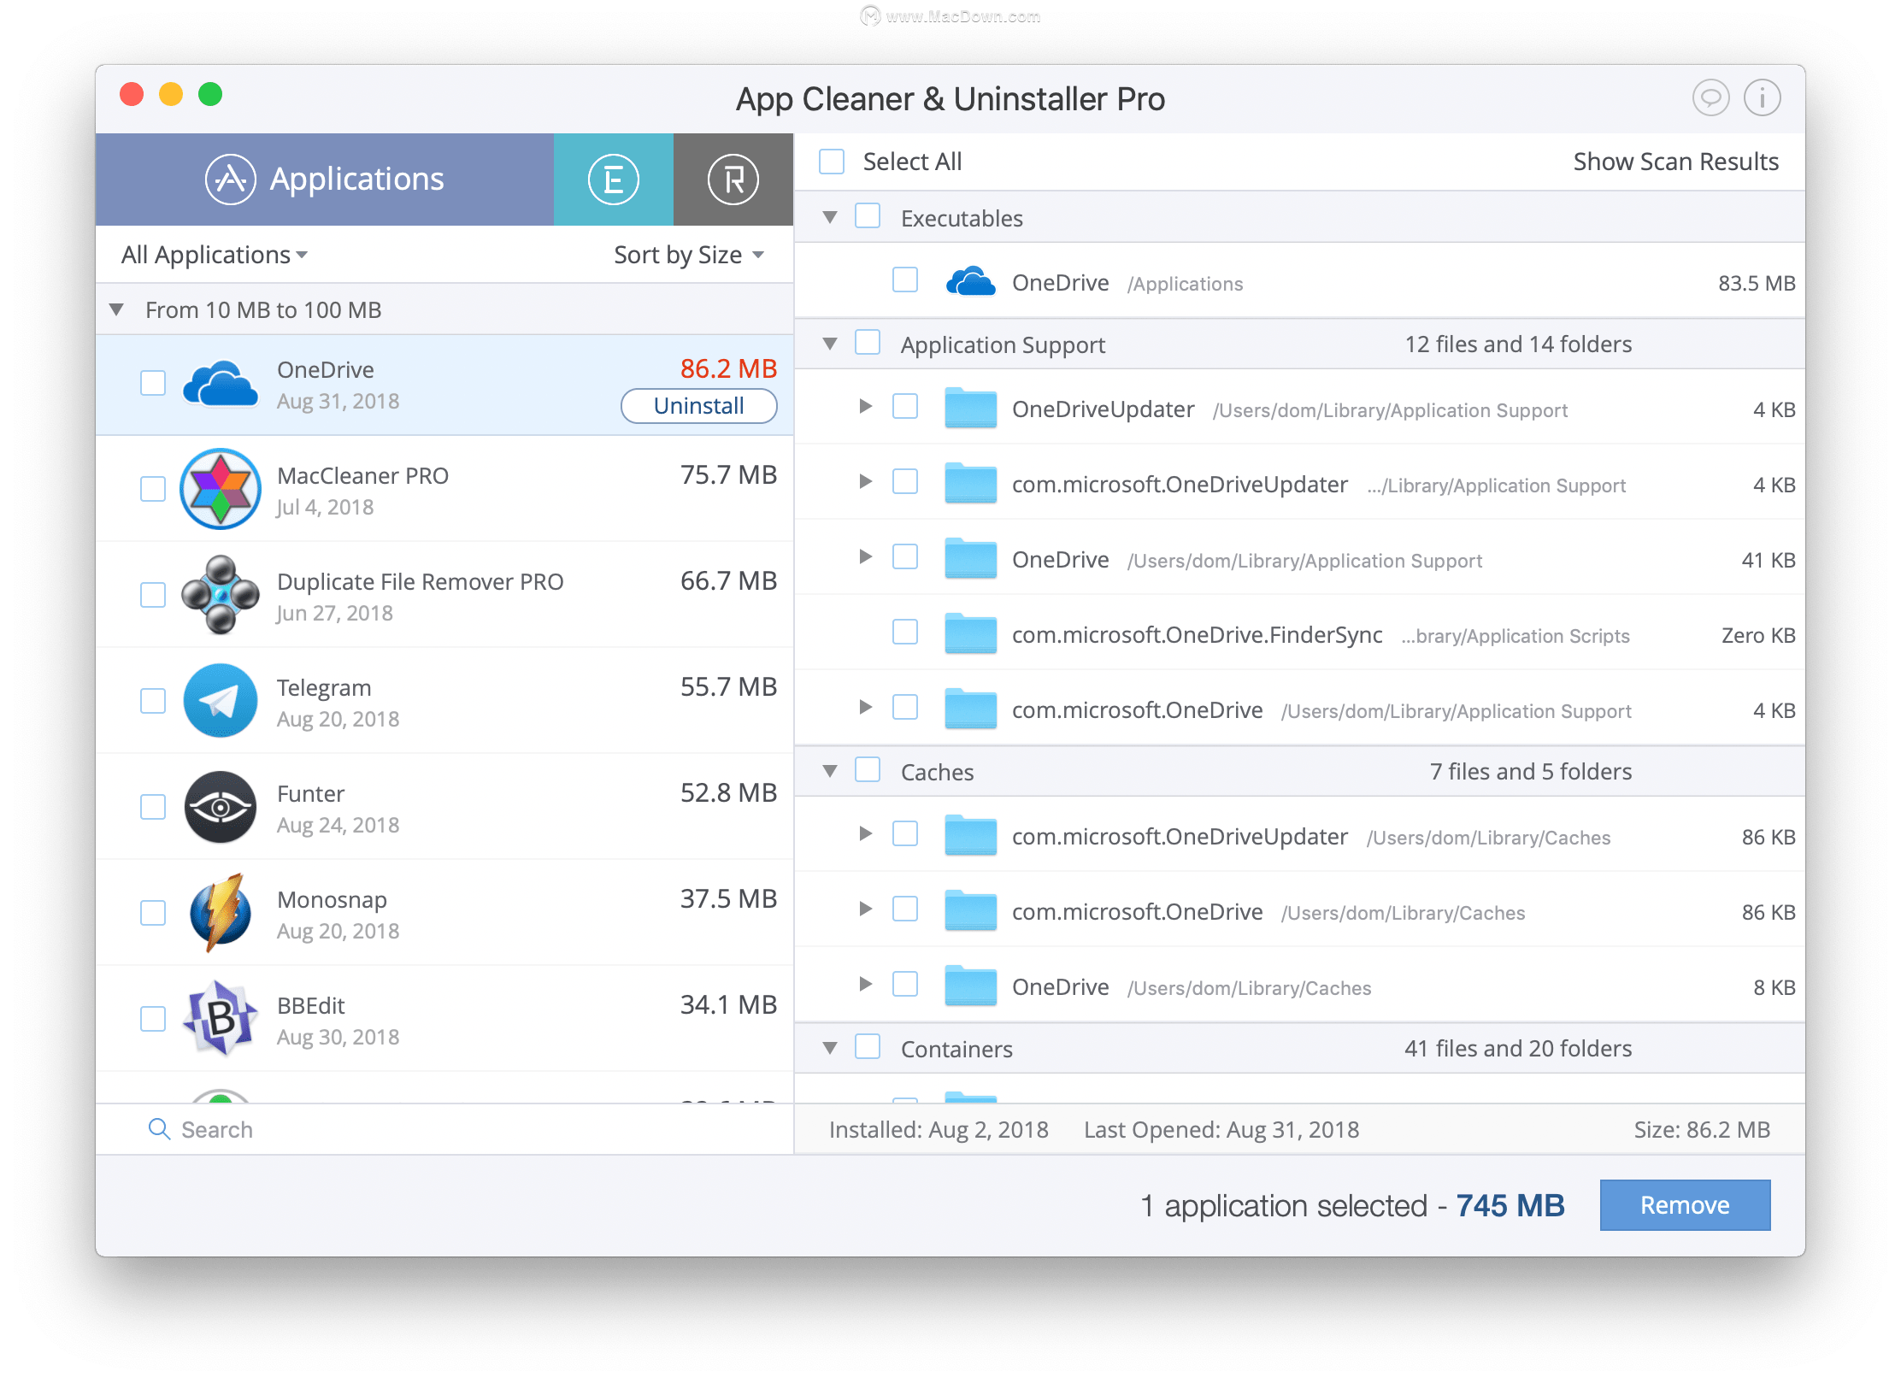Image resolution: width=1901 pixels, height=1383 pixels.
Task: Click the MacCleaner PRO app icon
Action: 221,489
